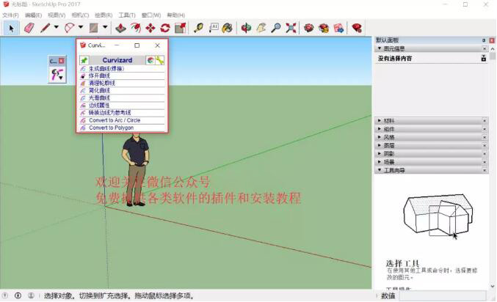497x302 pixels.
Task: Open the Extension Manager ruby icon
Action: 357,28
